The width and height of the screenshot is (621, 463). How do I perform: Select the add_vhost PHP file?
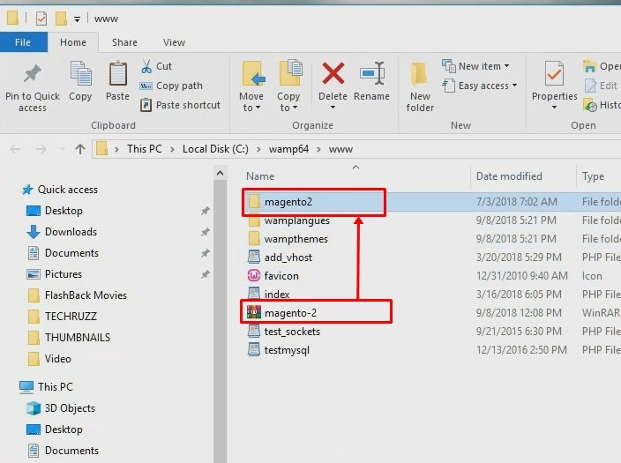pos(288,258)
